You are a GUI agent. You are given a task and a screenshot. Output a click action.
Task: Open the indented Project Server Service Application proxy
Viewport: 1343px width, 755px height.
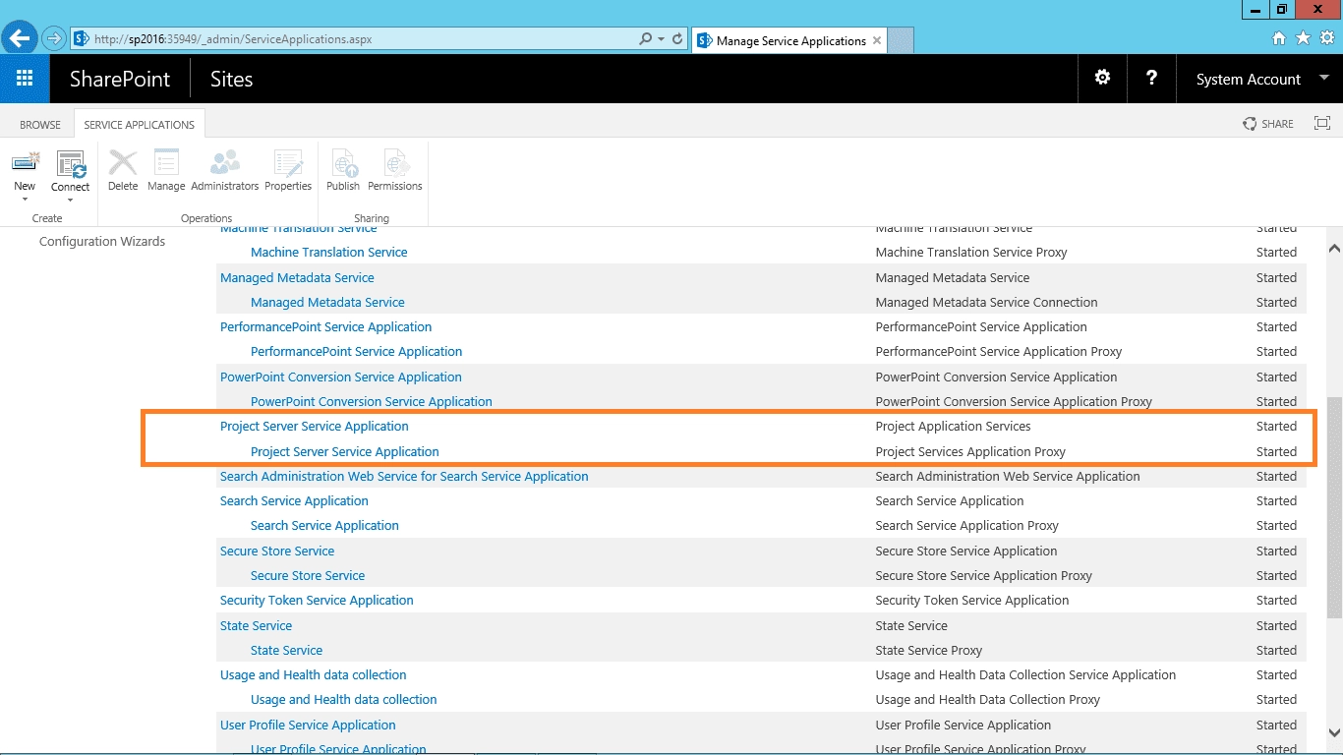point(345,452)
